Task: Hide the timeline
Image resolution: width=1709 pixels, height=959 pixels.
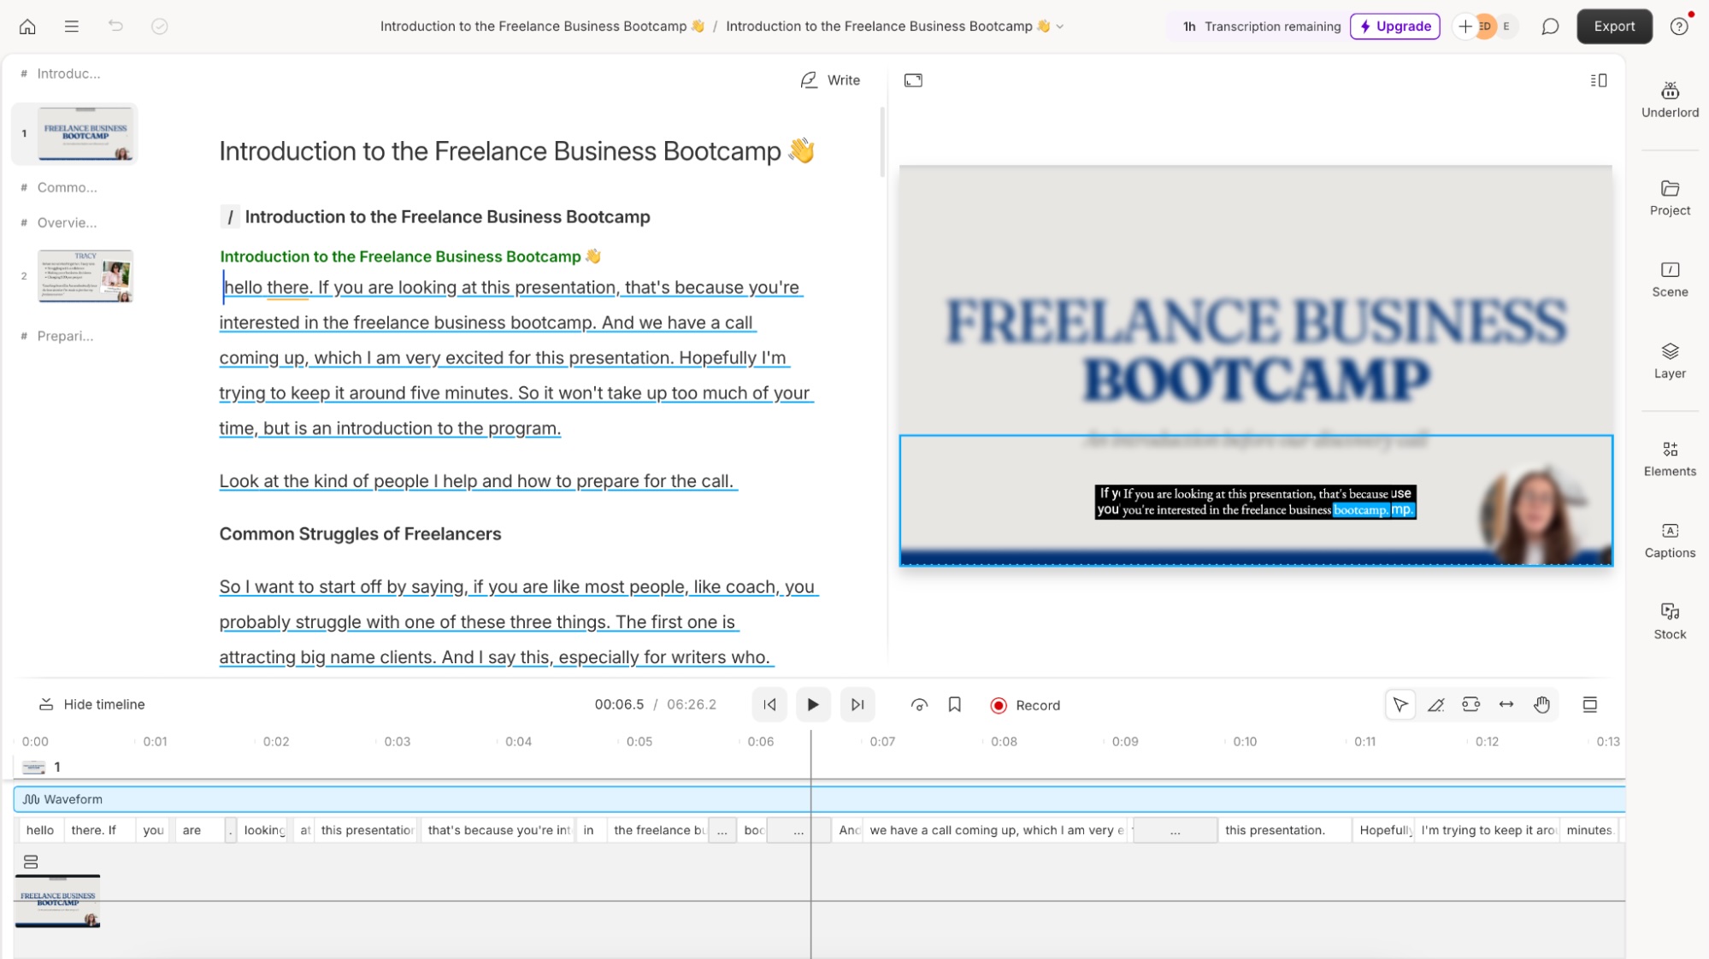Action: 92,704
